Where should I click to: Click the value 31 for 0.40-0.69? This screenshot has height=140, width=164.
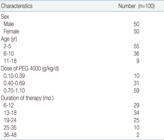click(x=136, y=83)
